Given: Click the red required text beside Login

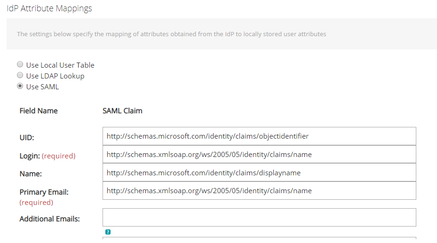Looking at the screenshot, I should tap(58, 156).
